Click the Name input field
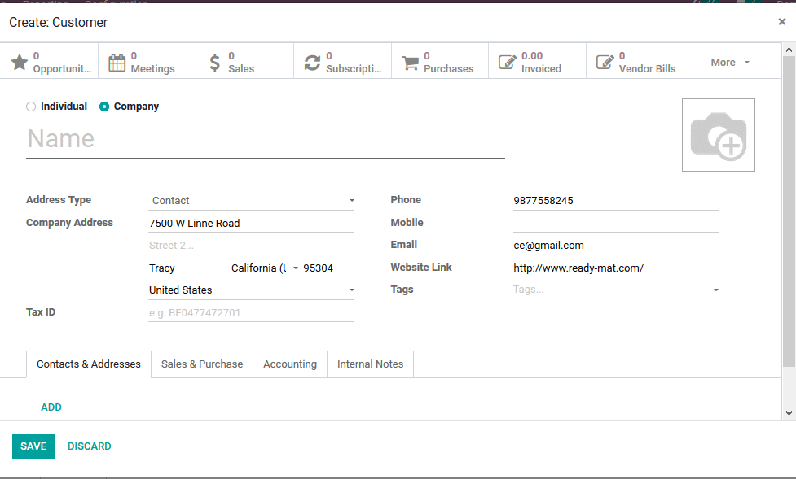This screenshot has height=479, width=796. pos(266,139)
